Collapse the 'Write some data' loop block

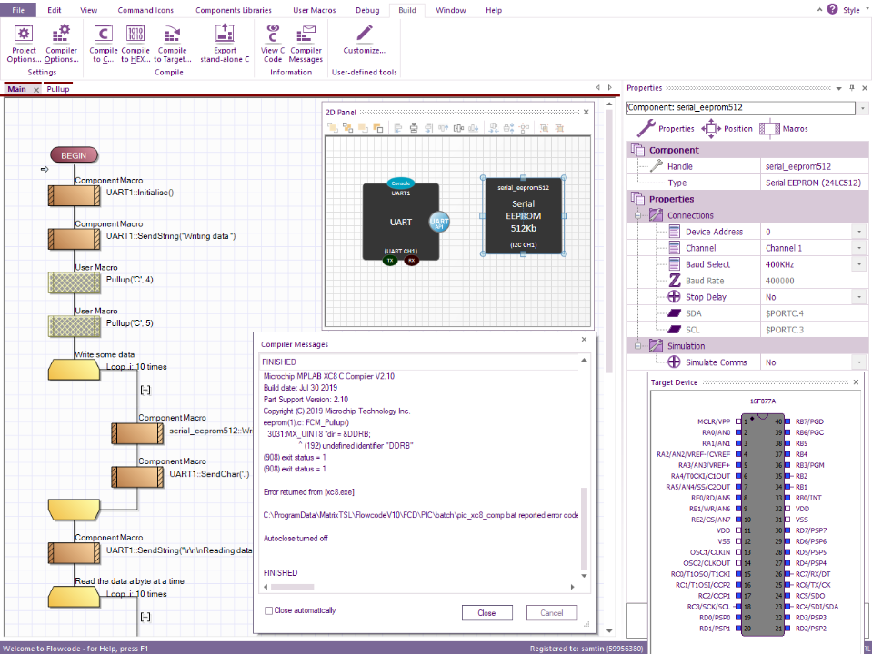point(145,390)
